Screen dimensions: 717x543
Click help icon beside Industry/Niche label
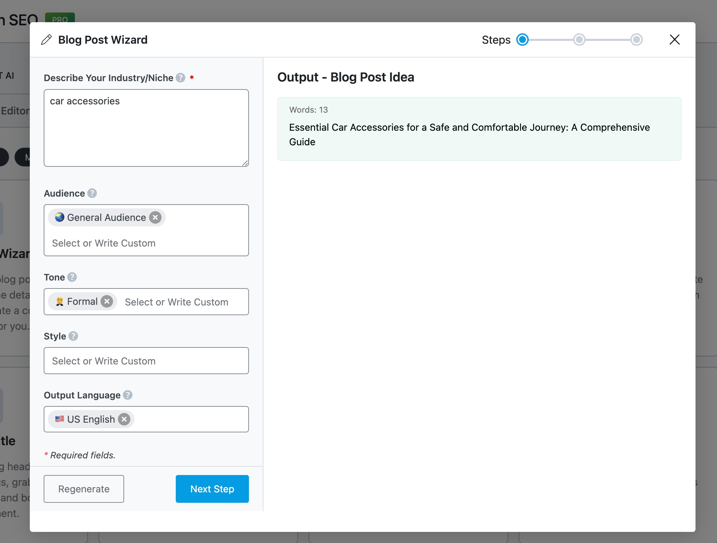click(x=180, y=78)
